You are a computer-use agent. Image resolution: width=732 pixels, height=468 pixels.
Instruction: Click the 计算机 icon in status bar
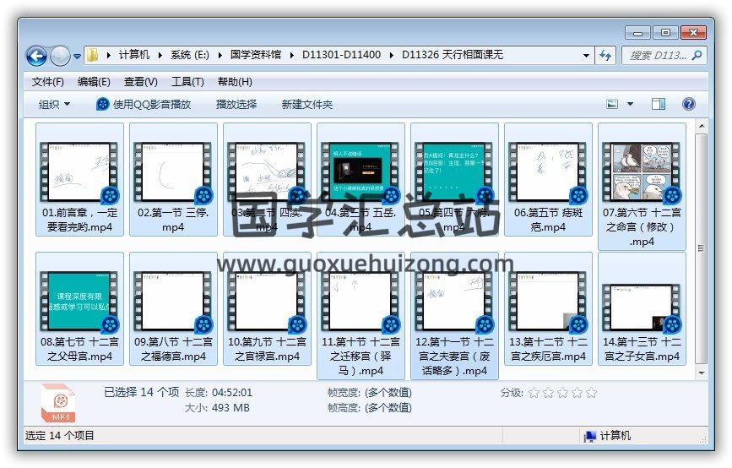click(590, 436)
